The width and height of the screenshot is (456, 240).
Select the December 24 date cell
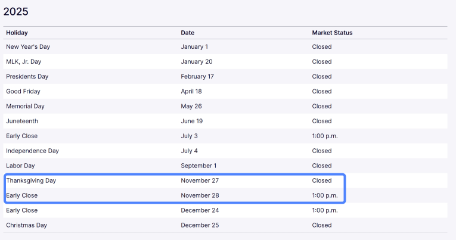click(x=200, y=210)
